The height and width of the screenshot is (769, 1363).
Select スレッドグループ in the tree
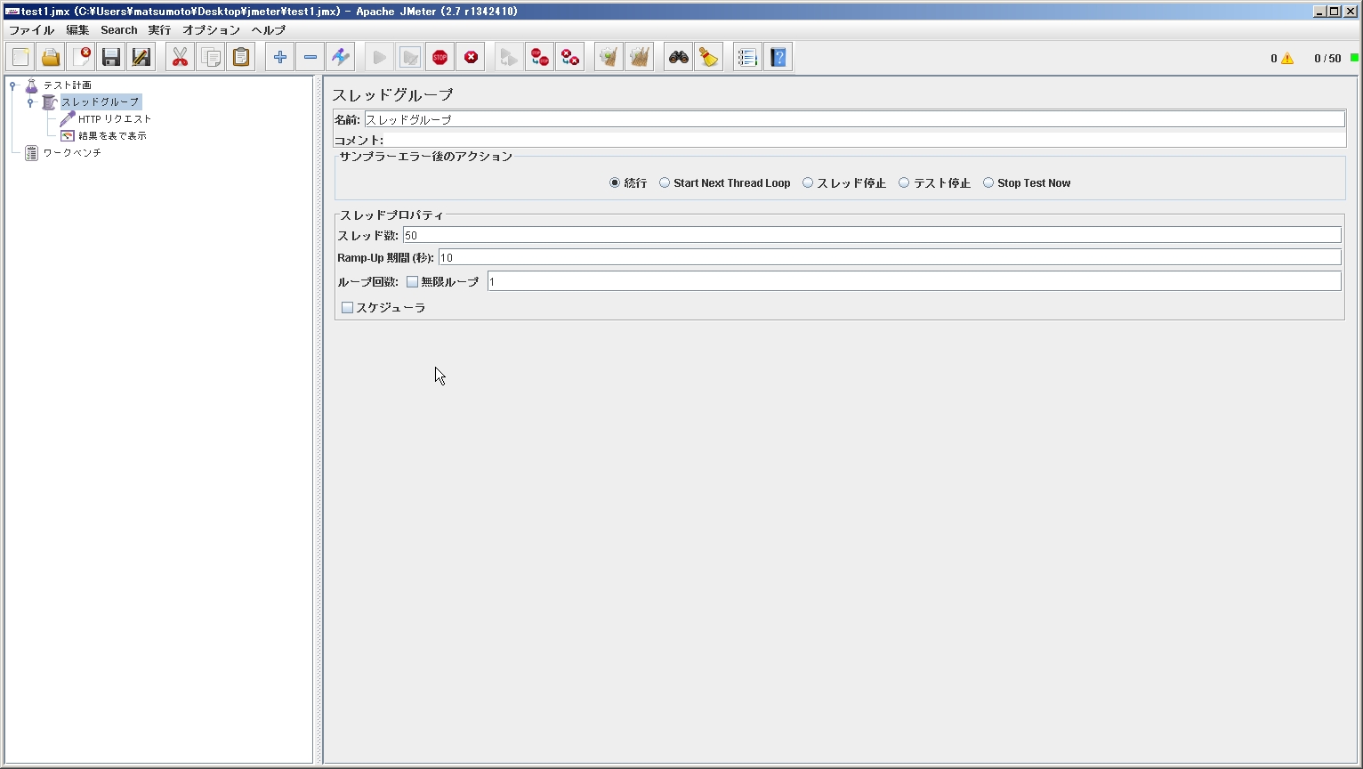[101, 102]
